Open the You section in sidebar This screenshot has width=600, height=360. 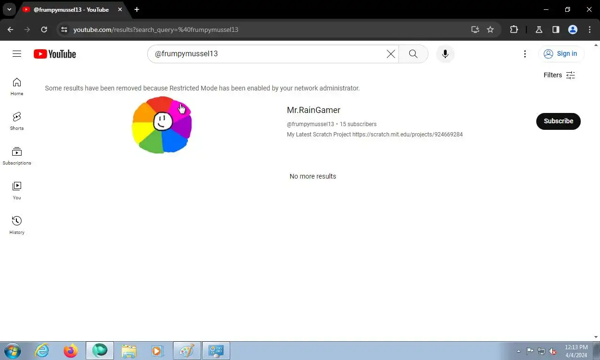17,191
